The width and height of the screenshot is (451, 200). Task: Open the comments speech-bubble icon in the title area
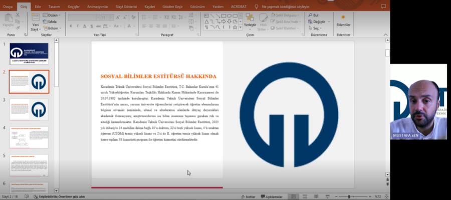tap(383, 6)
